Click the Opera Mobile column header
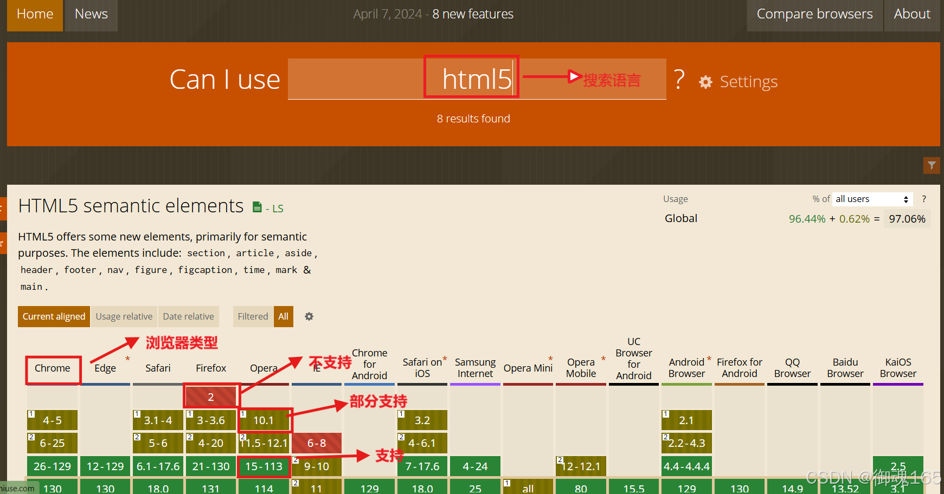 [x=581, y=368]
